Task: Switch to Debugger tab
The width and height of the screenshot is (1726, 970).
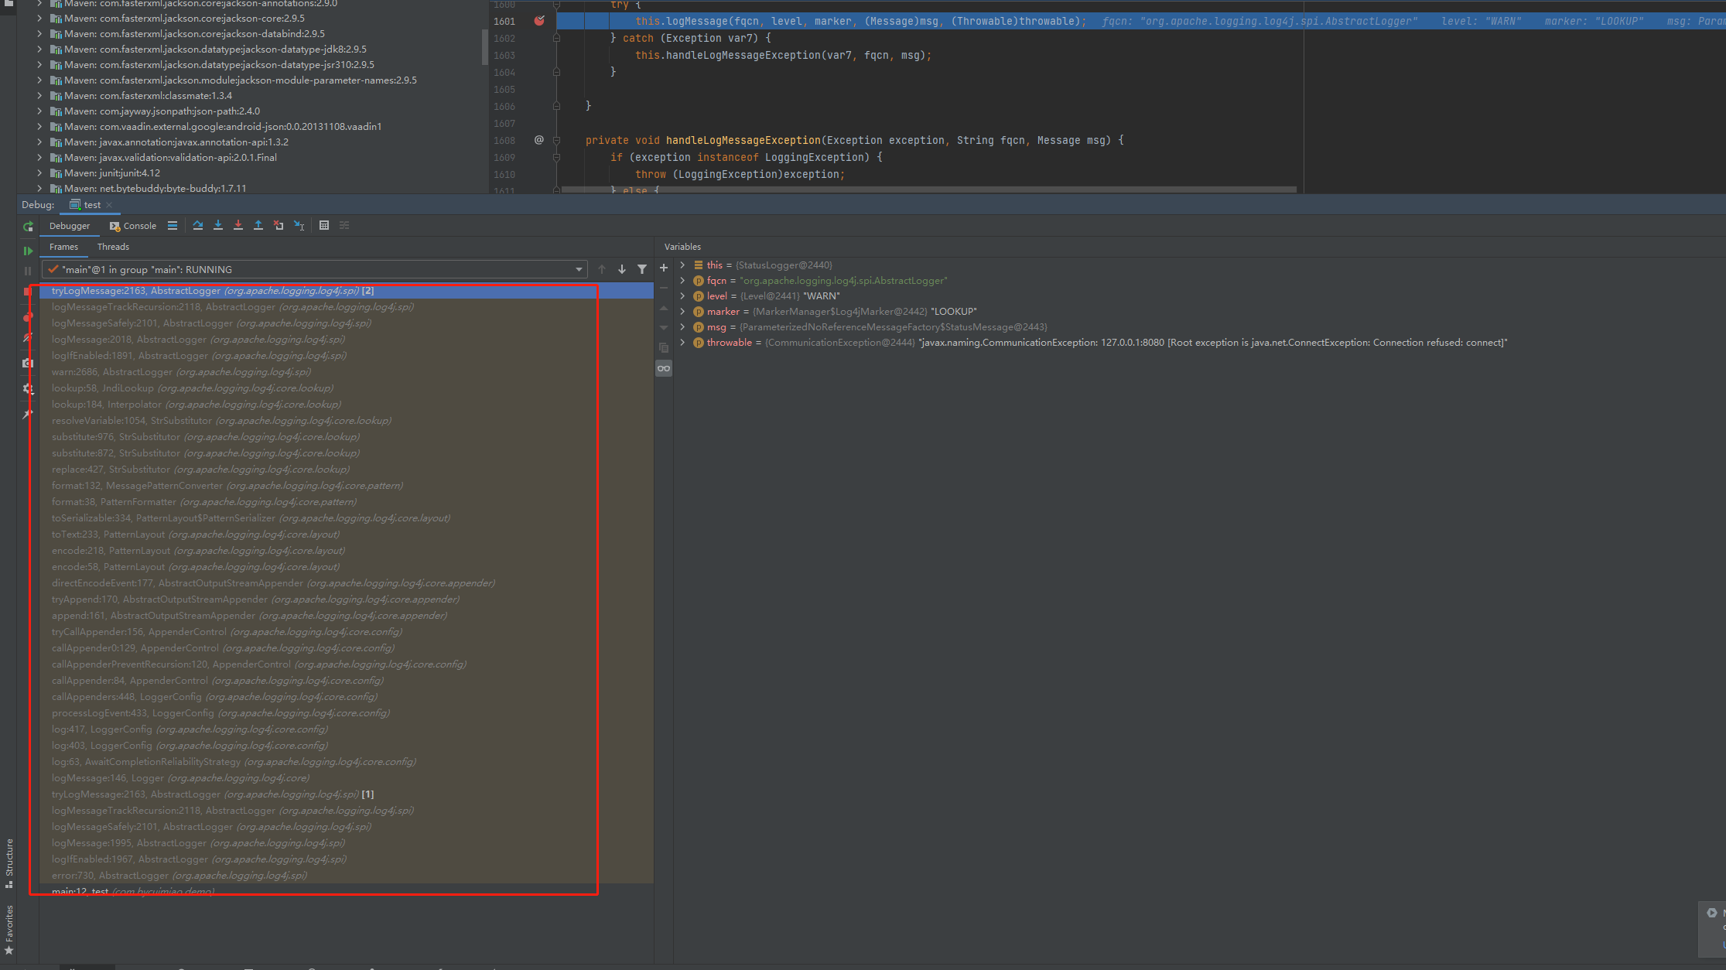Action: point(70,226)
